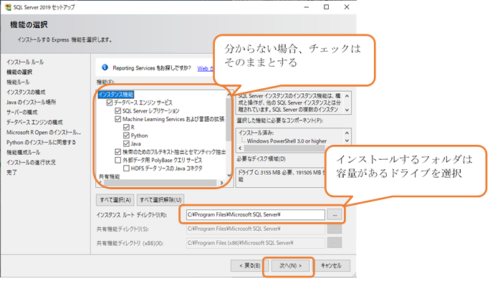Click the < 戻る(B) button
The image size is (490, 281).
250,266
